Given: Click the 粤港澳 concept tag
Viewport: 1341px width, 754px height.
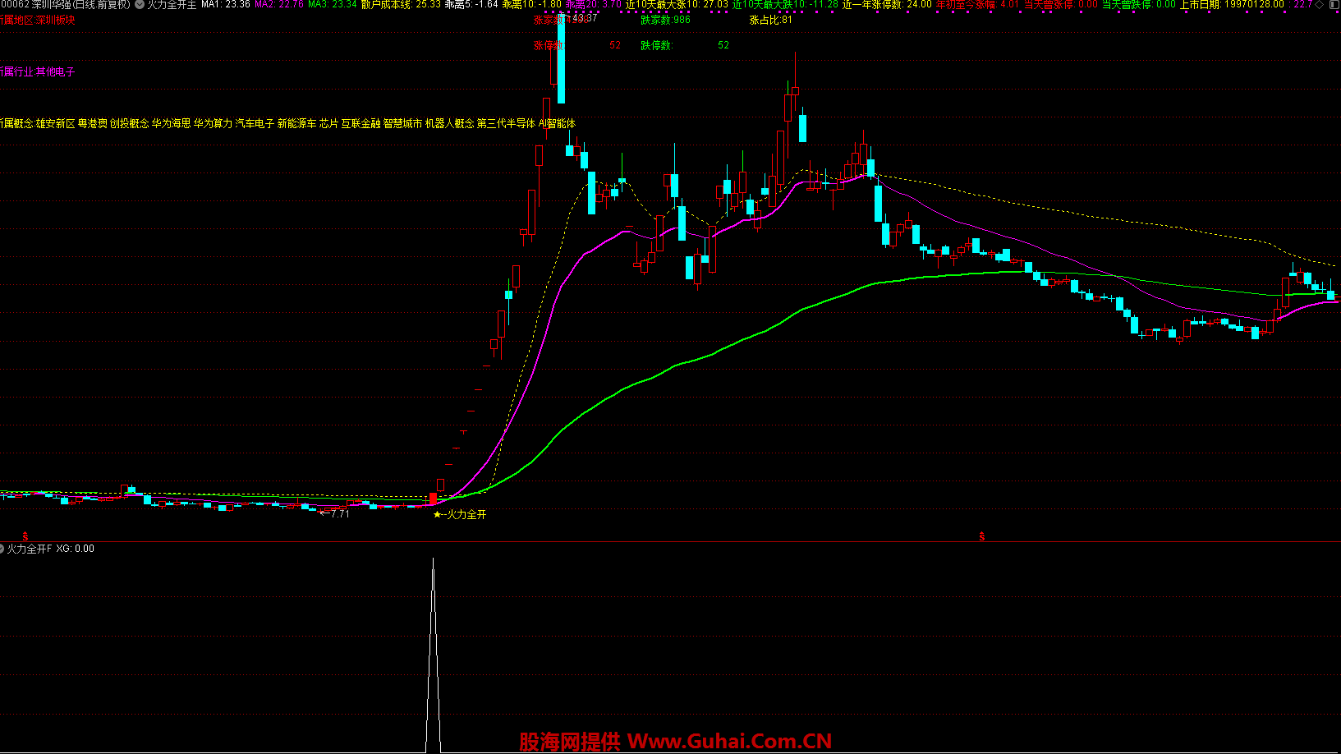Looking at the screenshot, I should [92, 123].
